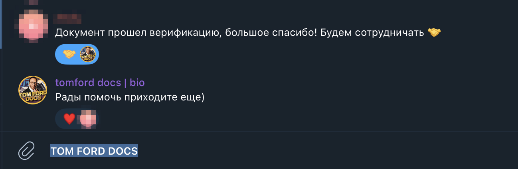Open the "tomford docs | bio" sender name
The width and height of the screenshot is (518, 169).
(x=100, y=83)
